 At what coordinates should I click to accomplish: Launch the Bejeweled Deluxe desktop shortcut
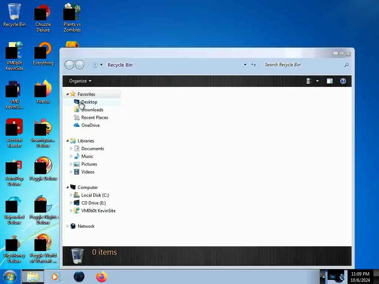point(14,210)
